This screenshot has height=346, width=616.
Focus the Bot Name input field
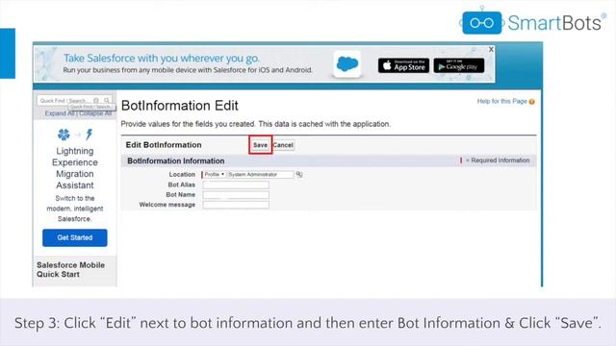click(x=236, y=194)
